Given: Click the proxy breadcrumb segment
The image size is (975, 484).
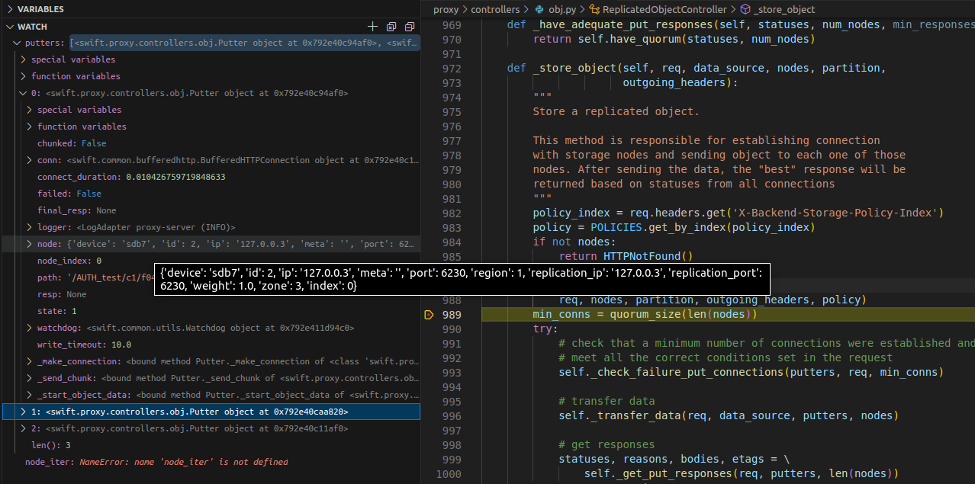Looking at the screenshot, I should tap(446, 10).
